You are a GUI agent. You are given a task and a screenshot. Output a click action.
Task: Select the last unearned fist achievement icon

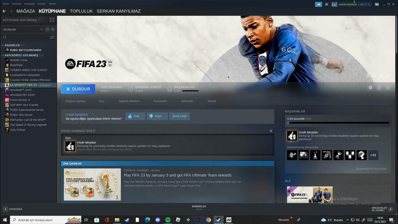click(362, 155)
